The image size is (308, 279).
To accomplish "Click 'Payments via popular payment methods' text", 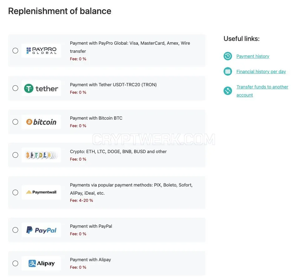I will point(131,189).
